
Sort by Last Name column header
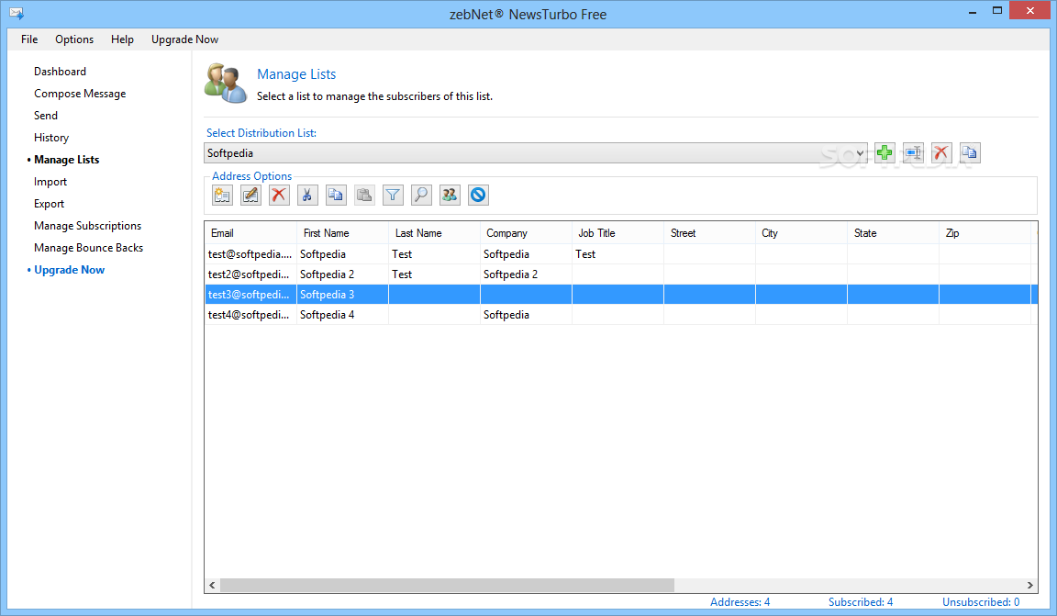pos(434,233)
